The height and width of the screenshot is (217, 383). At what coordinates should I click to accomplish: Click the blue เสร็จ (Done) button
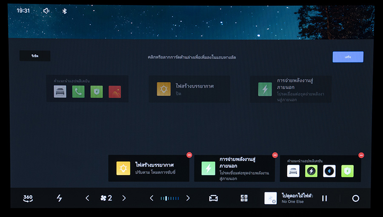(348, 57)
